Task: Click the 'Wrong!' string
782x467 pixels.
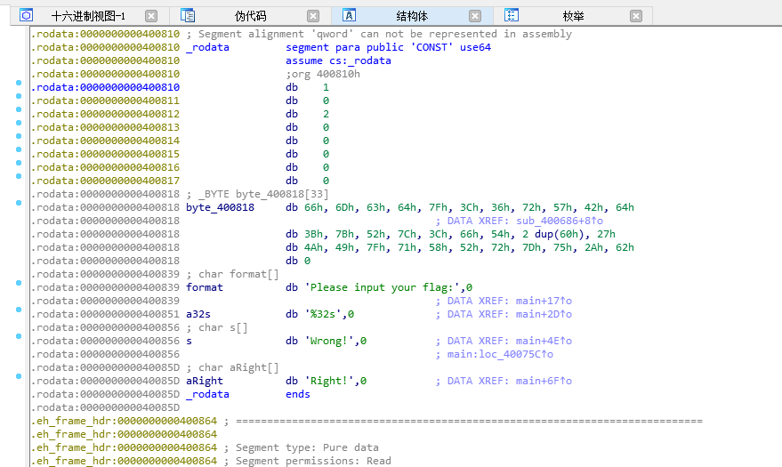Action: (x=329, y=341)
